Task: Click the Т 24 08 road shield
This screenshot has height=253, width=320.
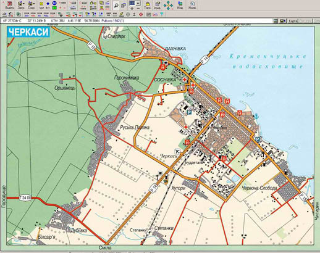Action: [25, 198]
